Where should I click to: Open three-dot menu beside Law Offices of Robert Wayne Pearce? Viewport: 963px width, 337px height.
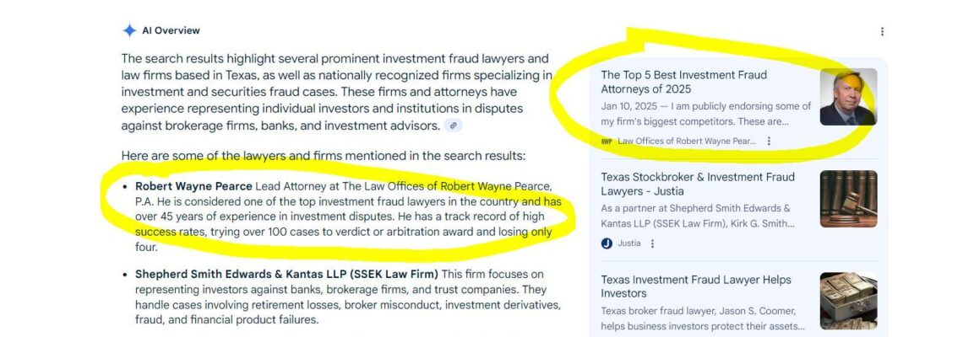(769, 141)
